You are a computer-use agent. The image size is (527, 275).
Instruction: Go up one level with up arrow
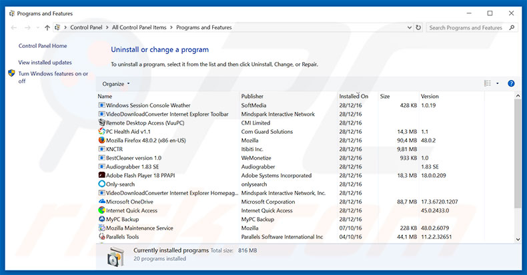pyautogui.click(x=47, y=27)
